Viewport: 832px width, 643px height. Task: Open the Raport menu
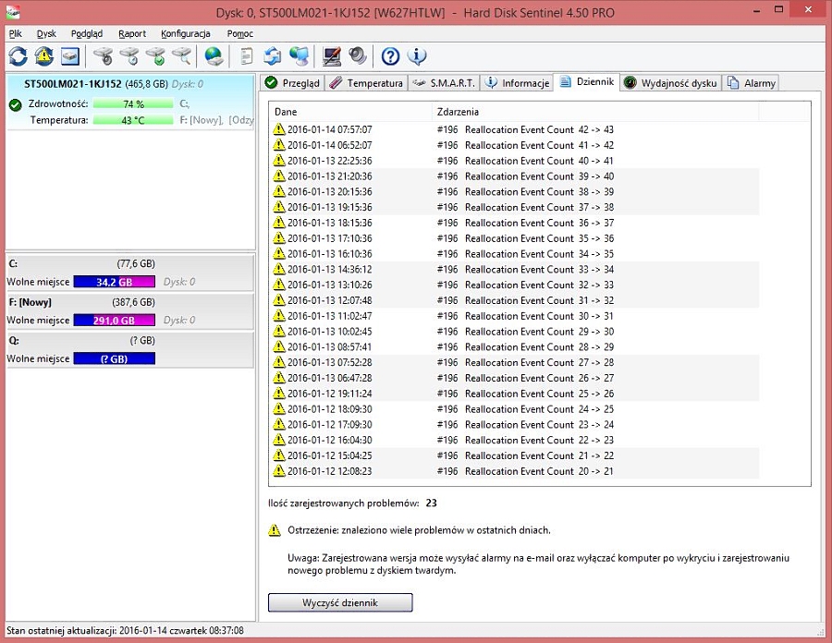(x=132, y=33)
